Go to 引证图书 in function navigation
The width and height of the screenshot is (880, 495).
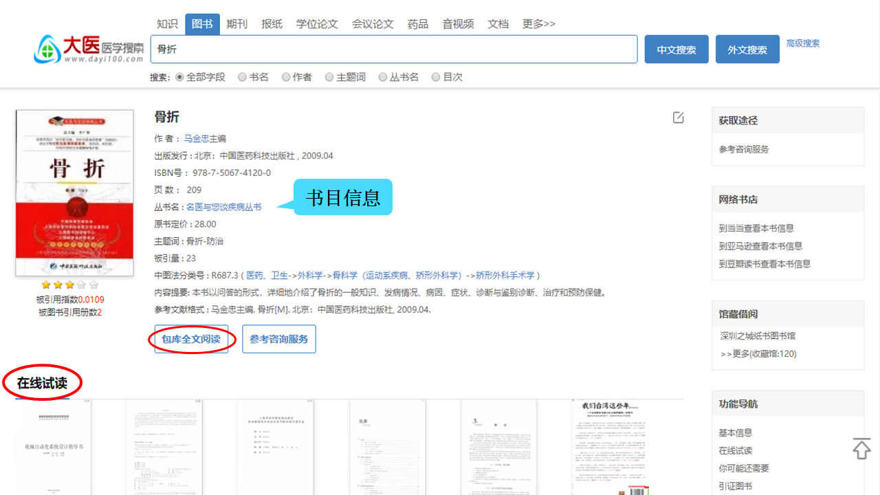[x=736, y=486]
